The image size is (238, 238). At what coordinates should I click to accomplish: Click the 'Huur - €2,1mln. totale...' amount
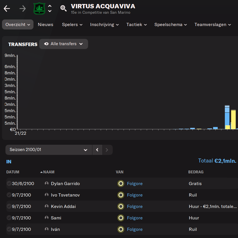(213, 207)
